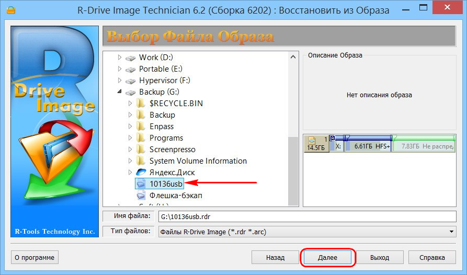Expand the Portable (E:) tree node
This screenshot has height=275, width=467.
(119, 69)
